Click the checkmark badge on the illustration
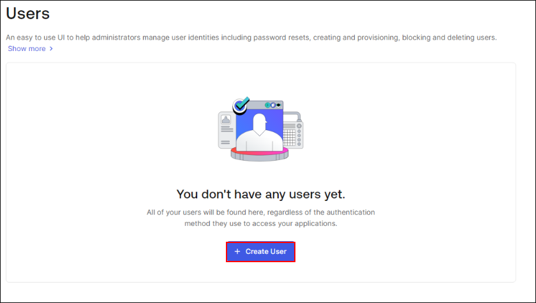The image size is (536, 303). (x=241, y=105)
